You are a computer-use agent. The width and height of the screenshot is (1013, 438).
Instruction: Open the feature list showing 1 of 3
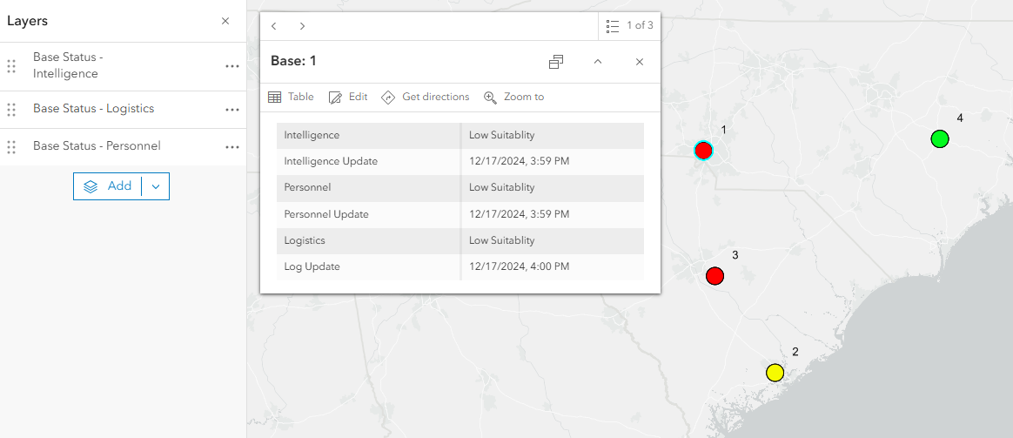pos(629,26)
